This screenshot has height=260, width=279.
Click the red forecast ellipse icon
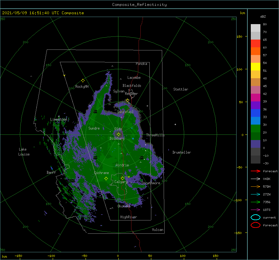coord(255,225)
